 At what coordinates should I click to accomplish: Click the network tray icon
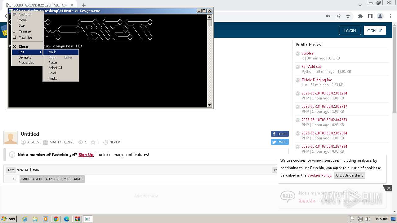[x=360, y=219]
